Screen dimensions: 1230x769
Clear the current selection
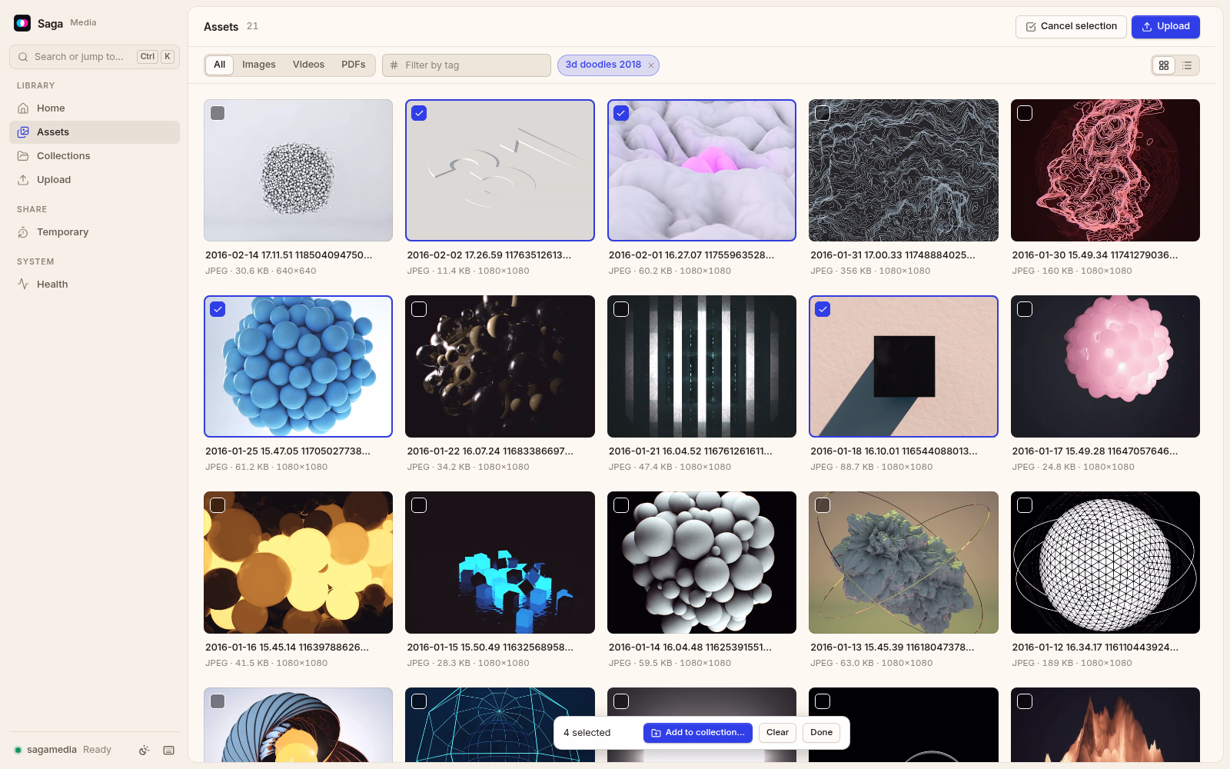click(777, 733)
